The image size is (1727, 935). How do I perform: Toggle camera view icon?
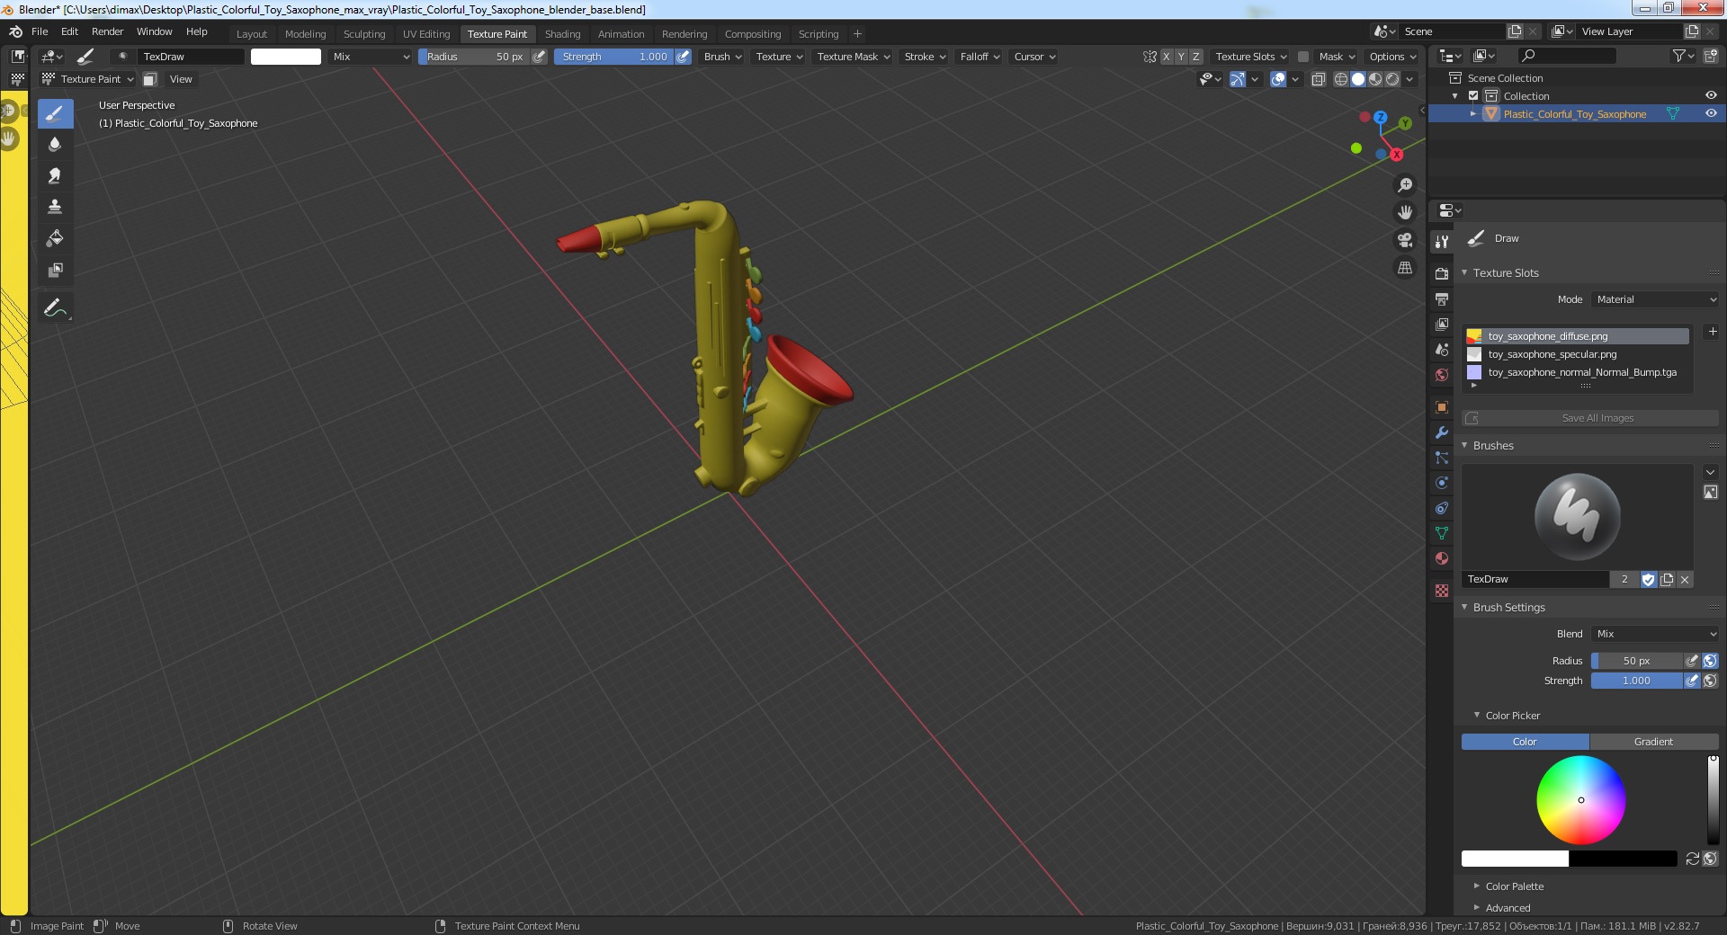1405,240
